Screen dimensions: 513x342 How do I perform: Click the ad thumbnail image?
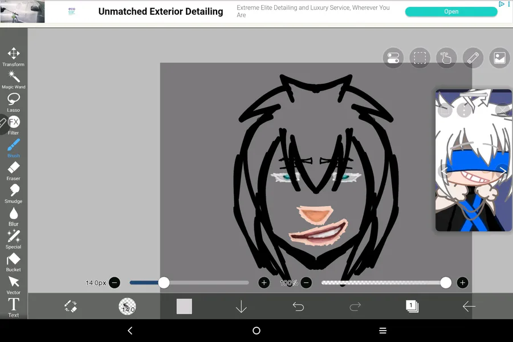(23, 11)
